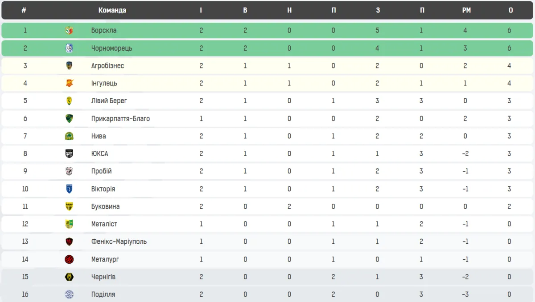Image resolution: width=535 pixels, height=302 pixels.
Task: Click the РМ column header
Action: pyautogui.click(x=466, y=10)
